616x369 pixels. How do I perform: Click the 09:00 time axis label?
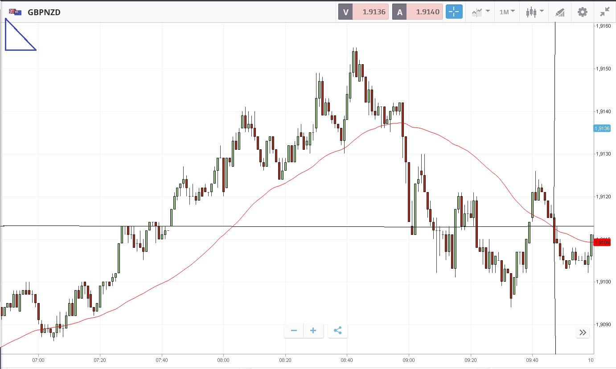[409, 360]
